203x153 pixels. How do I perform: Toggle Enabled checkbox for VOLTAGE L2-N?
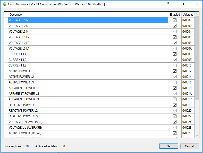[175, 26]
